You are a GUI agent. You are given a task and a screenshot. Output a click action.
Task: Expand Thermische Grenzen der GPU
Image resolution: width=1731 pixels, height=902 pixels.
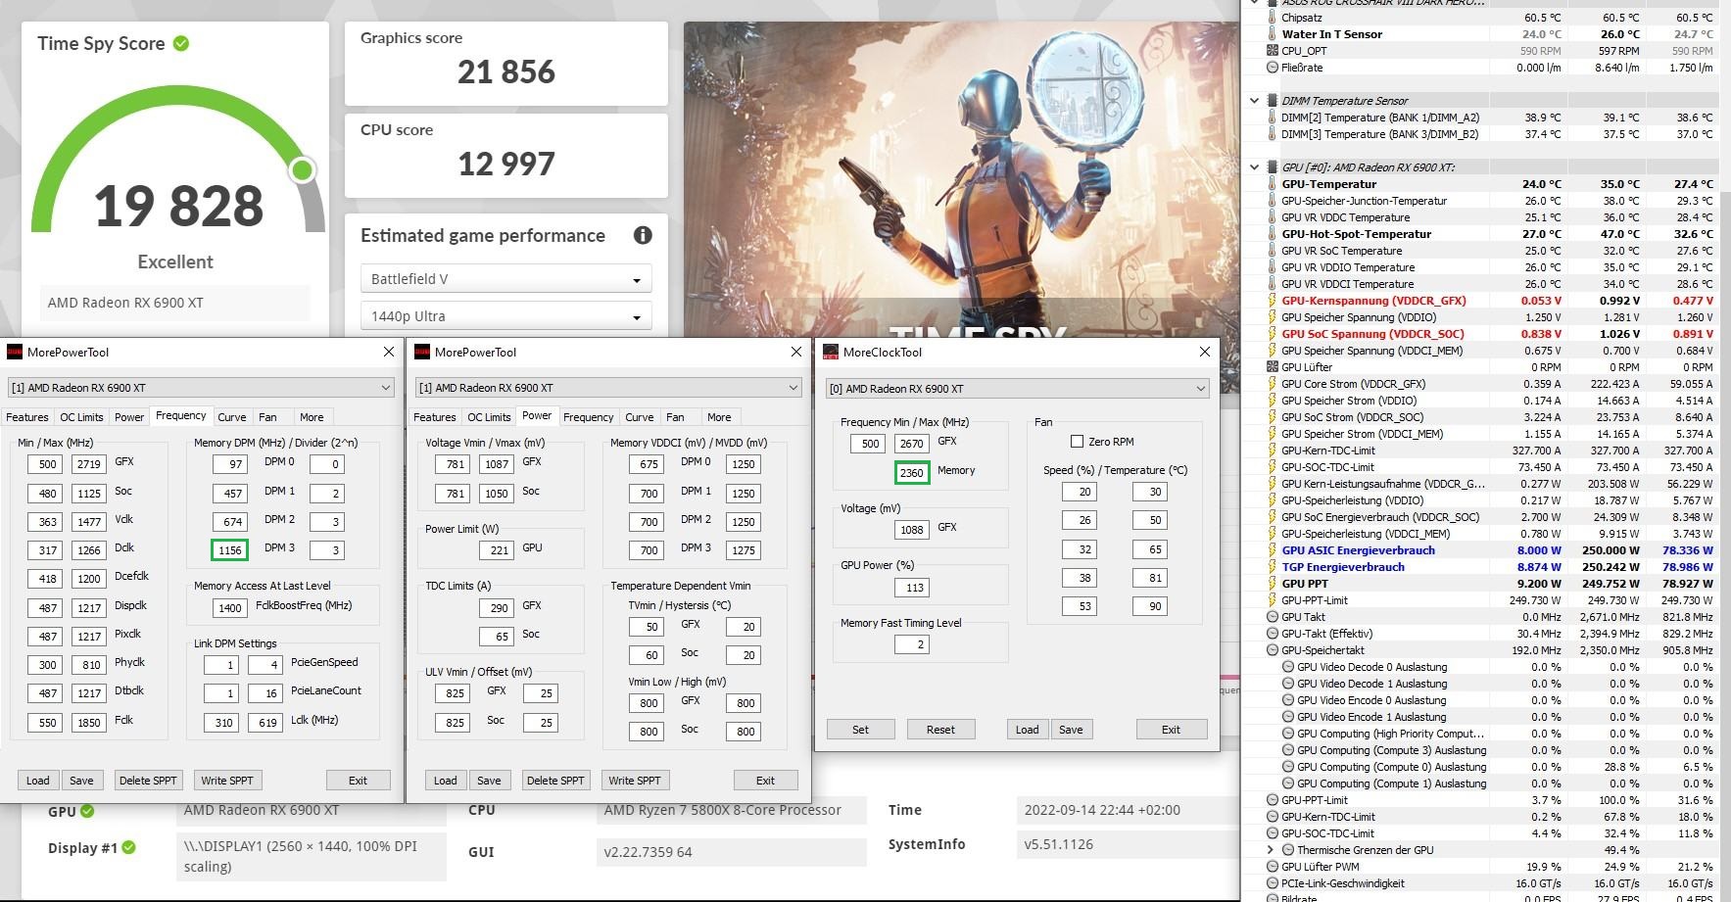click(1271, 850)
